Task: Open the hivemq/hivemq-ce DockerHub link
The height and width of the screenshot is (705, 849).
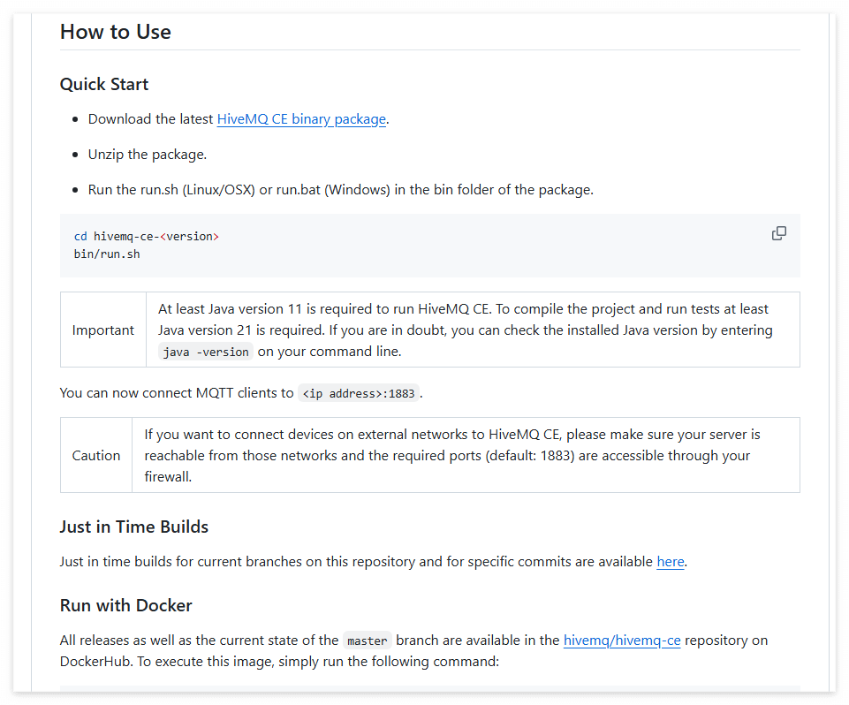Action: [x=622, y=640]
